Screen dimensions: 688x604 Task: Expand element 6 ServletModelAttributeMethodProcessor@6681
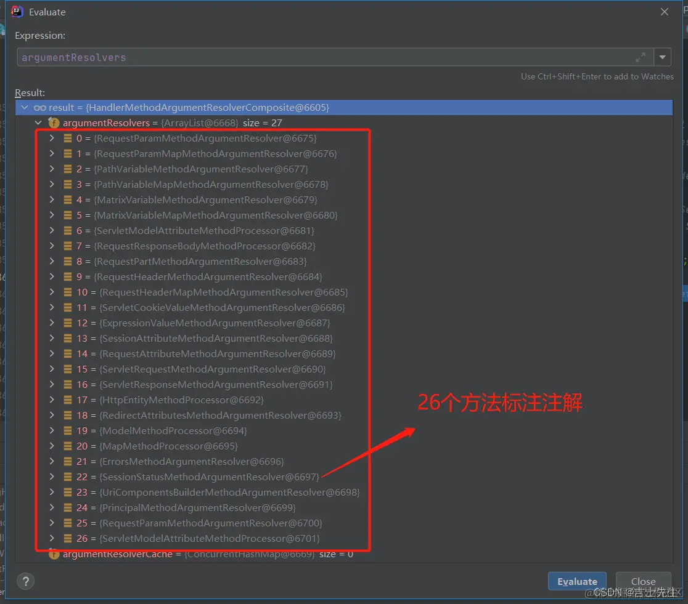pos(52,230)
